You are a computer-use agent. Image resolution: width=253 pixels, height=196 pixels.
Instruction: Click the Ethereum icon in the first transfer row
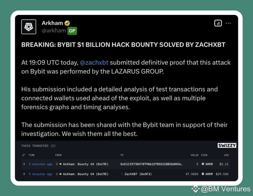click(24, 164)
